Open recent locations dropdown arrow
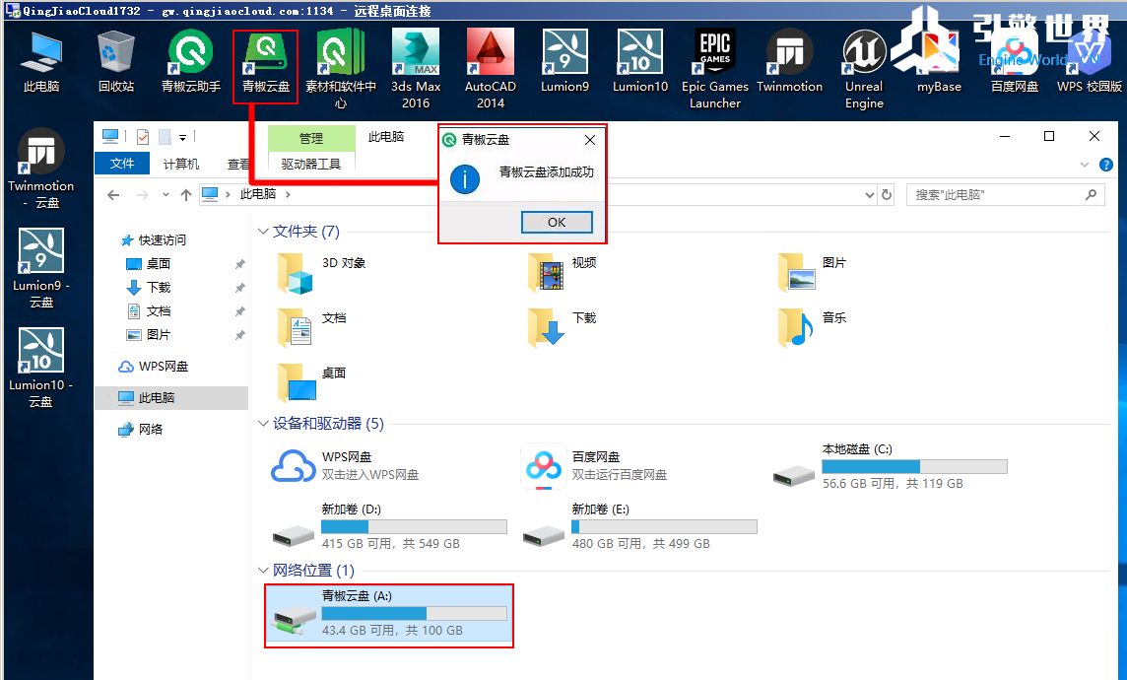Screen dimensions: 1127x680 (x=166, y=194)
